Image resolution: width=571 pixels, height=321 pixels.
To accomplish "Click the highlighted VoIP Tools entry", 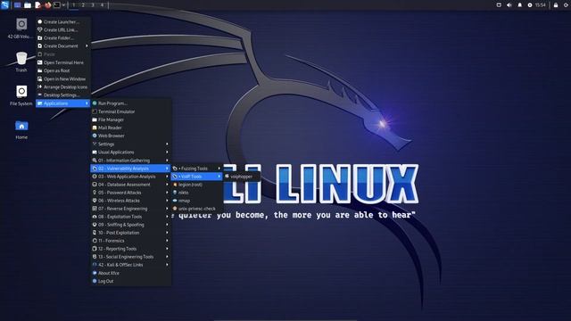I will pos(197,177).
